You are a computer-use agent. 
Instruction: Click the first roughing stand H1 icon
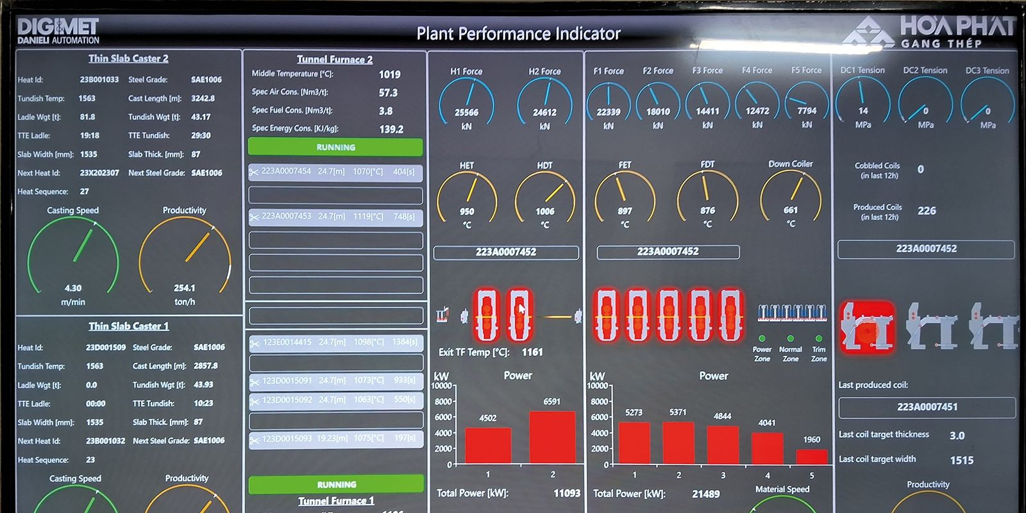pos(487,315)
